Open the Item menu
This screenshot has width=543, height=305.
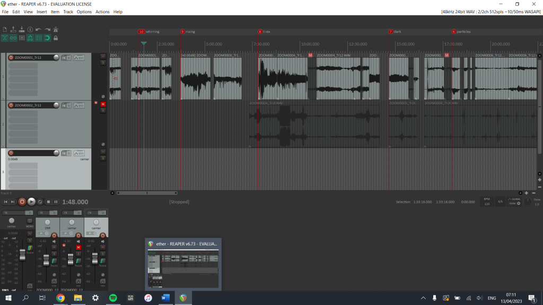coord(55,12)
